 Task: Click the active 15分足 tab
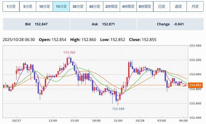click(61, 6)
